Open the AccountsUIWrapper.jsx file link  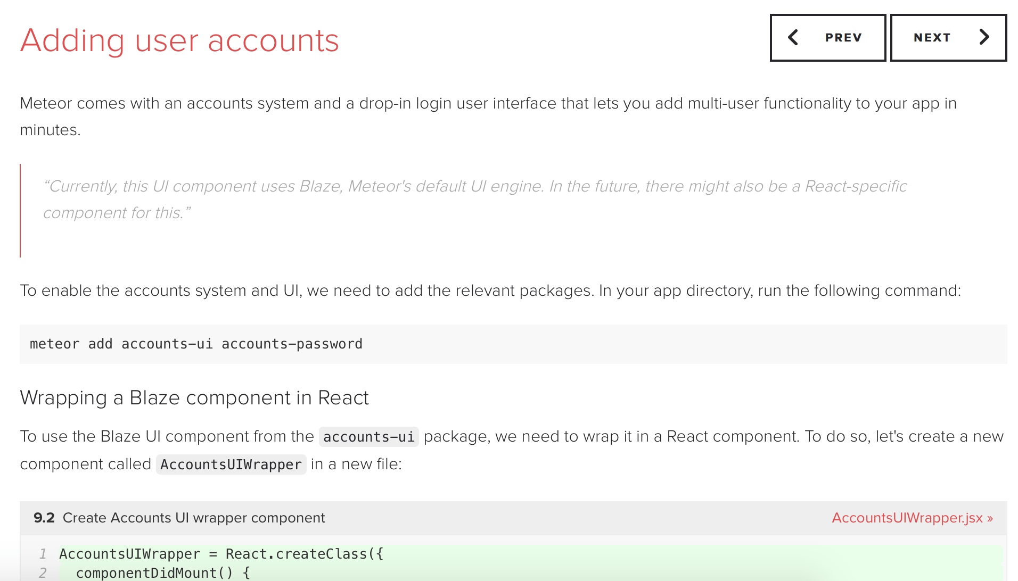912,518
